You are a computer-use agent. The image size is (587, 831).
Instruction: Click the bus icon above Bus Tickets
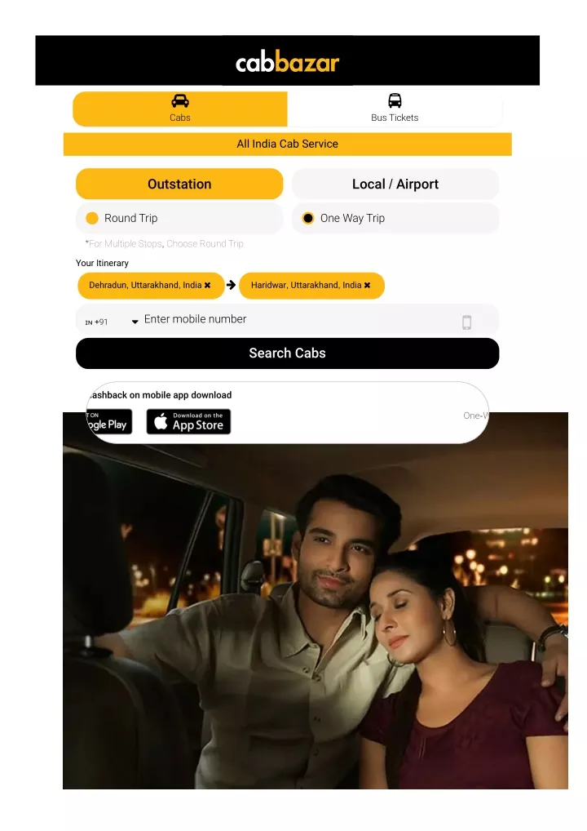coord(395,100)
